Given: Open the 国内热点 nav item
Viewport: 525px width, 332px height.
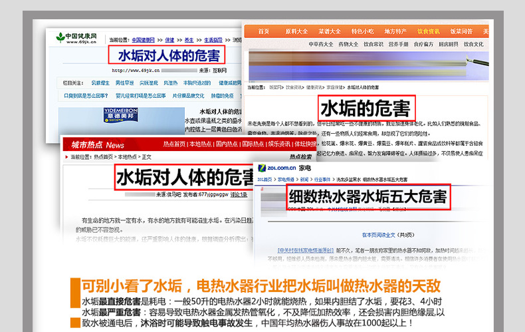Looking at the screenshot, I should (227, 144).
